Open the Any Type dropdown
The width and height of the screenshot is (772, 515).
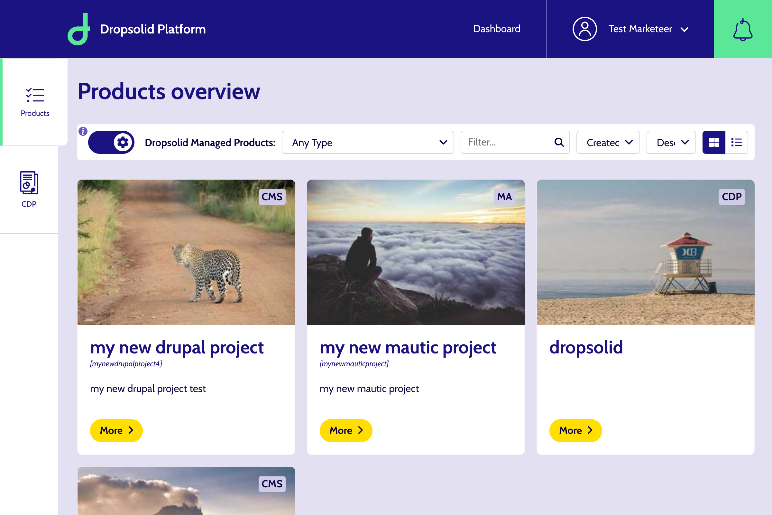[x=368, y=142]
